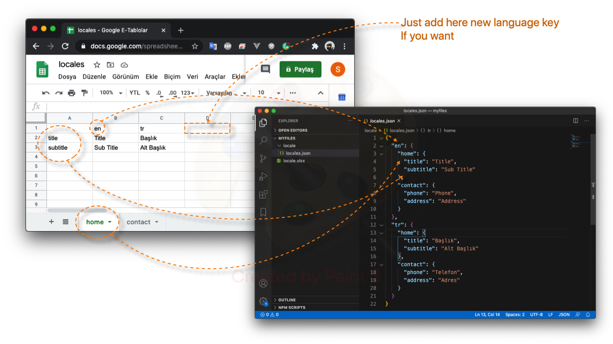Image resolution: width=613 pixels, height=344 pixels.
Task: Redo action in Sheets toolbar
Action: (58, 93)
